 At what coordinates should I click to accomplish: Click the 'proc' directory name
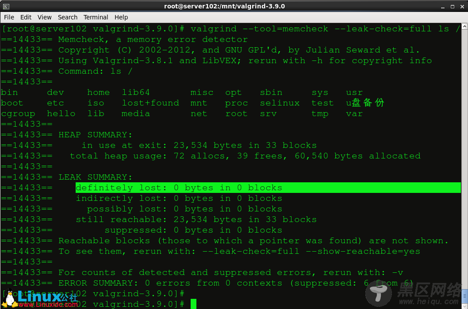coord(236,103)
